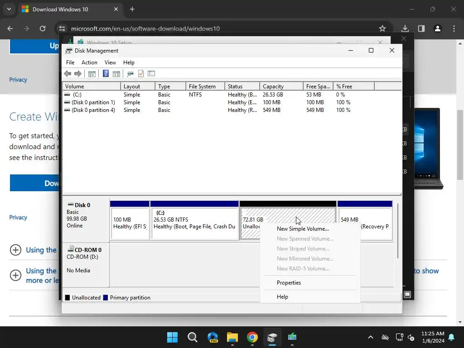The height and width of the screenshot is (348, 464).
Task: Open the View menu
Action: 110,63
